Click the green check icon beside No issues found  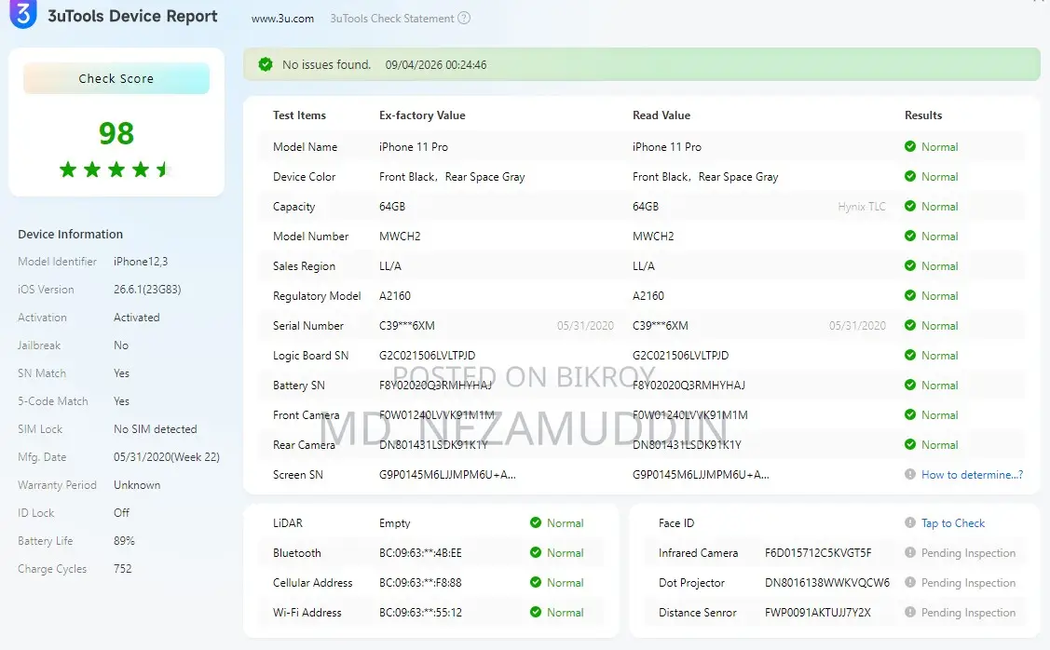[x=266, y=64]
